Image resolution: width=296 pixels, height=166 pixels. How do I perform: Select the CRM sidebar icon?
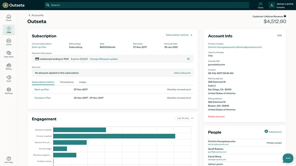click(x=9, y=30)
